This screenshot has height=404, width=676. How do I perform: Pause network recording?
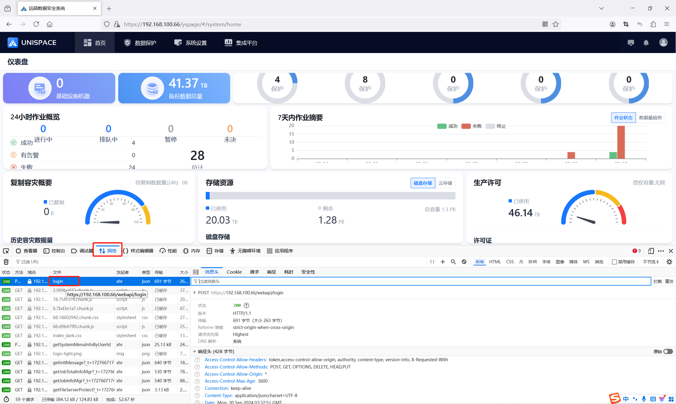point(432,262)
